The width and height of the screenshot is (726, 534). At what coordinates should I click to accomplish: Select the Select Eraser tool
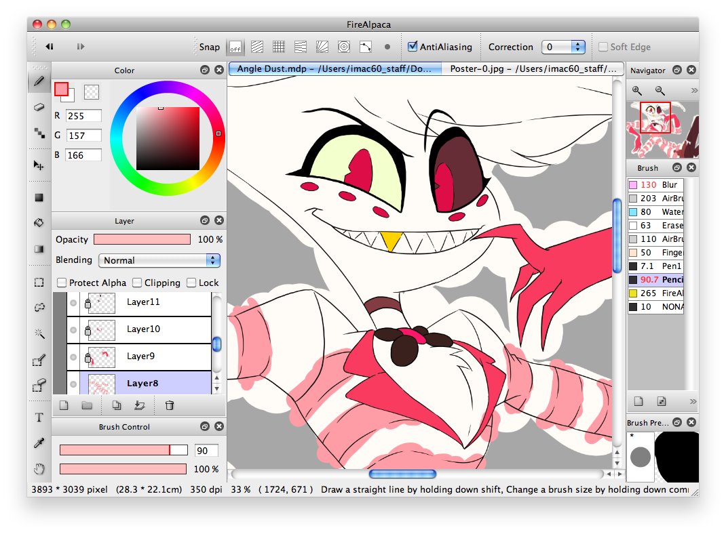coord(39,385)
